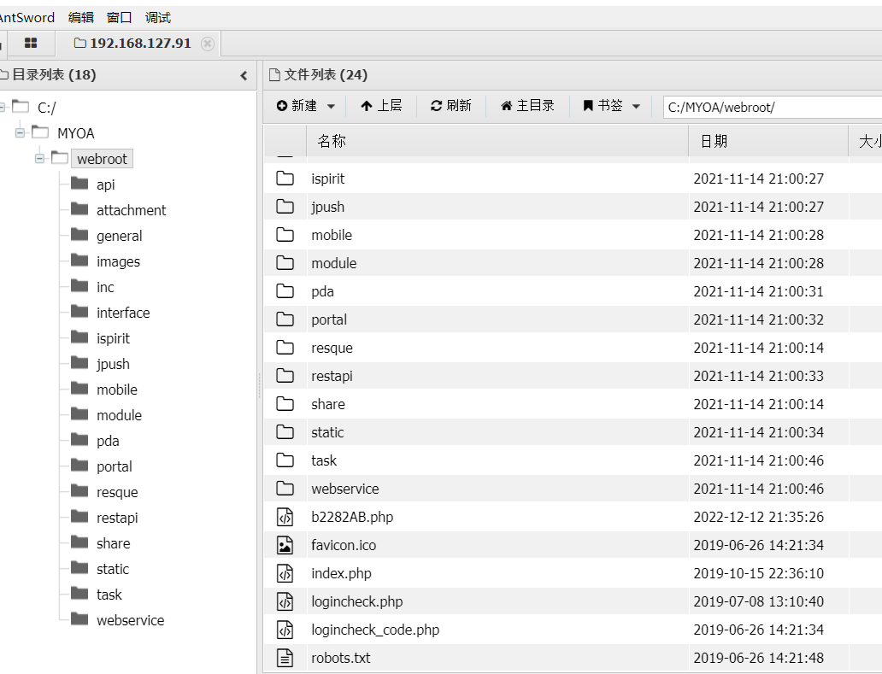Refresh the list with 刷新
The width and height of the screenshot is (882, 674).
point(450,106)
